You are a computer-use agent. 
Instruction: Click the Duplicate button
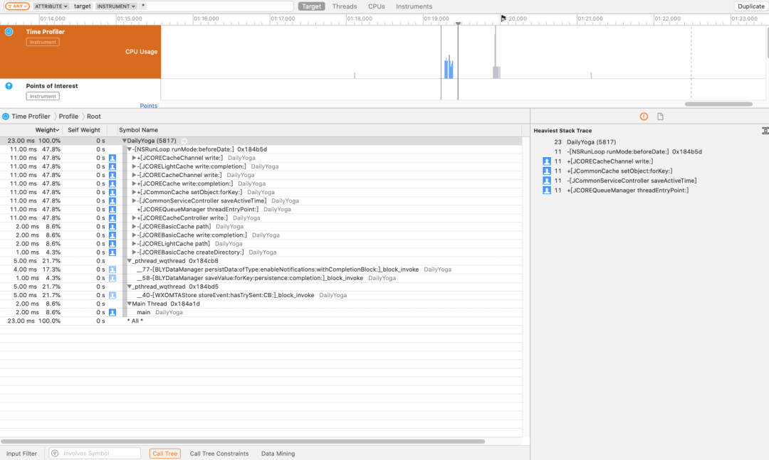[751, 6]
